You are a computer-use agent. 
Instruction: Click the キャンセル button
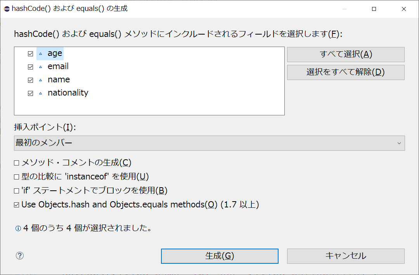point(345,256)
